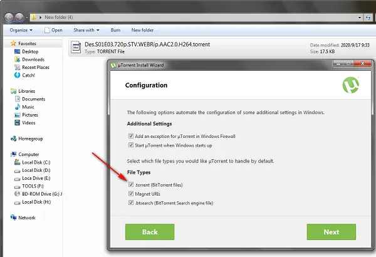Click the Homegroup icon

click(13, 139)
